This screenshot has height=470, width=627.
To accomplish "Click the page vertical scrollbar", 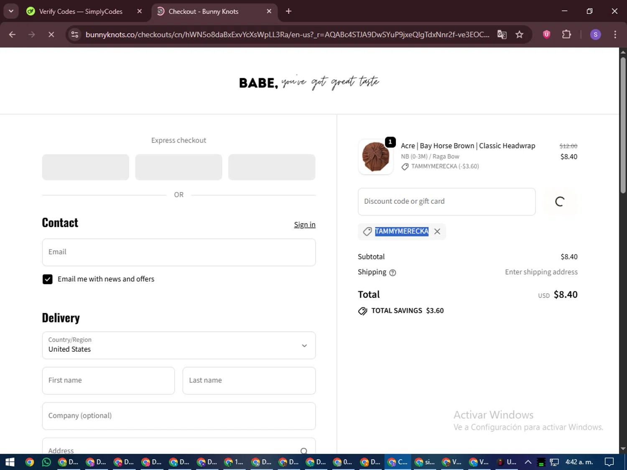I will click(x=623, y=125).
